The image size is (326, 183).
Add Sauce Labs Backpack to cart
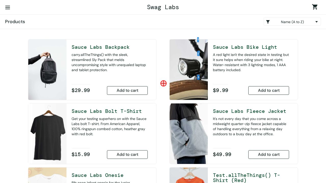127,90
